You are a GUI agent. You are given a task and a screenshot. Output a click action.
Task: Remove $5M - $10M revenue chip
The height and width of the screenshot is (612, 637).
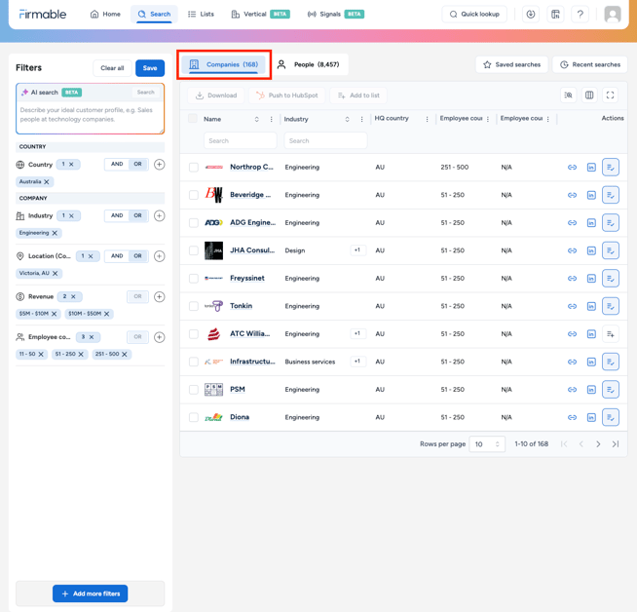point(54,314)
